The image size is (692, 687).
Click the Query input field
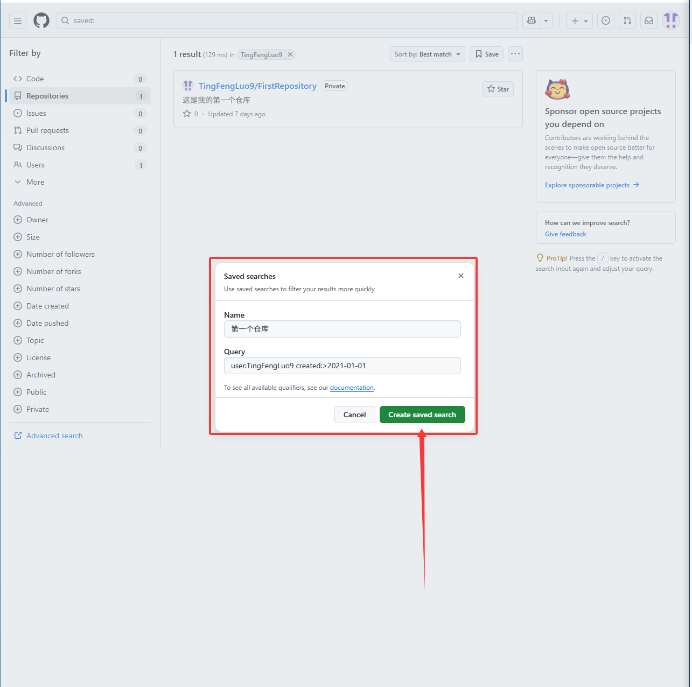pyautogui.click(x=342, y=366)
